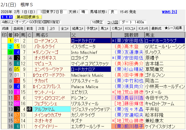The height and width of the screenshot is (130, 186).
Task: Open the 全コメ comments tab
Action: pyautogui.click(x=65, y=28)
